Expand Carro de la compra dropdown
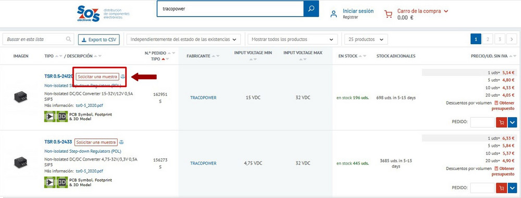521x198 pixels. click(446, 11)
